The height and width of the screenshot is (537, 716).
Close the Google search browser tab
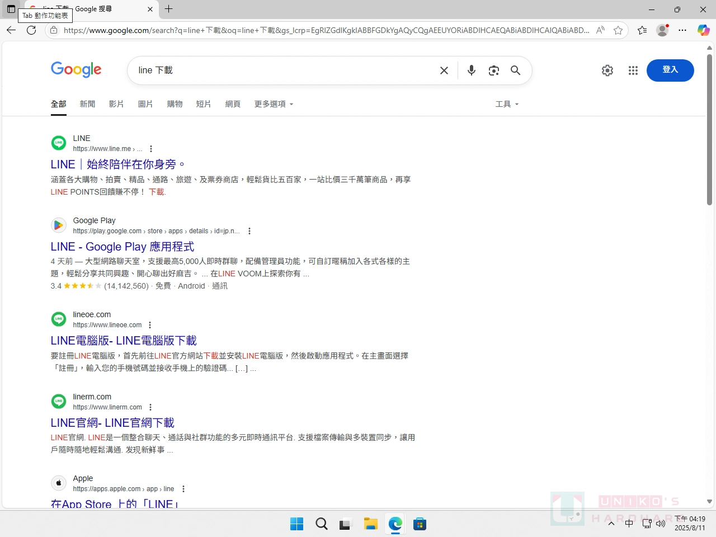pos(150,9)
